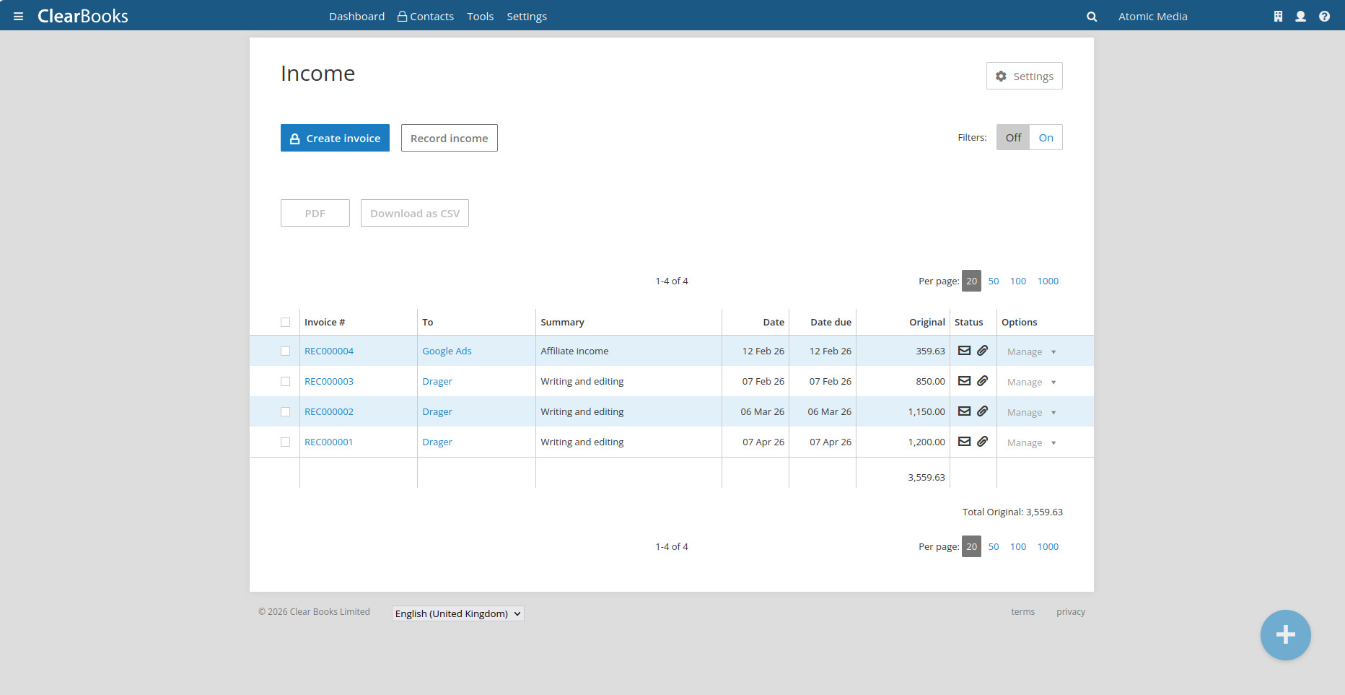Click the email icon for REC000001
This screenshot has height=695, width=1345.
964,442
